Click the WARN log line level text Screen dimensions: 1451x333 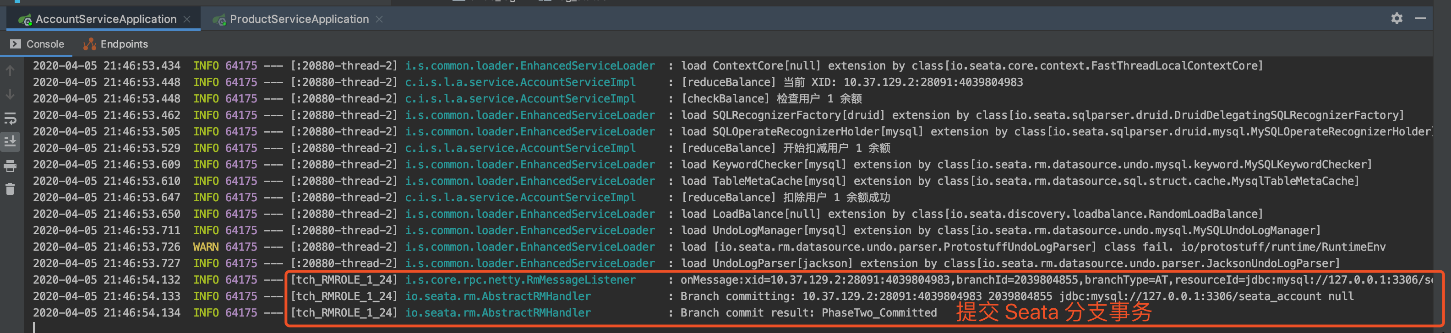206,247
